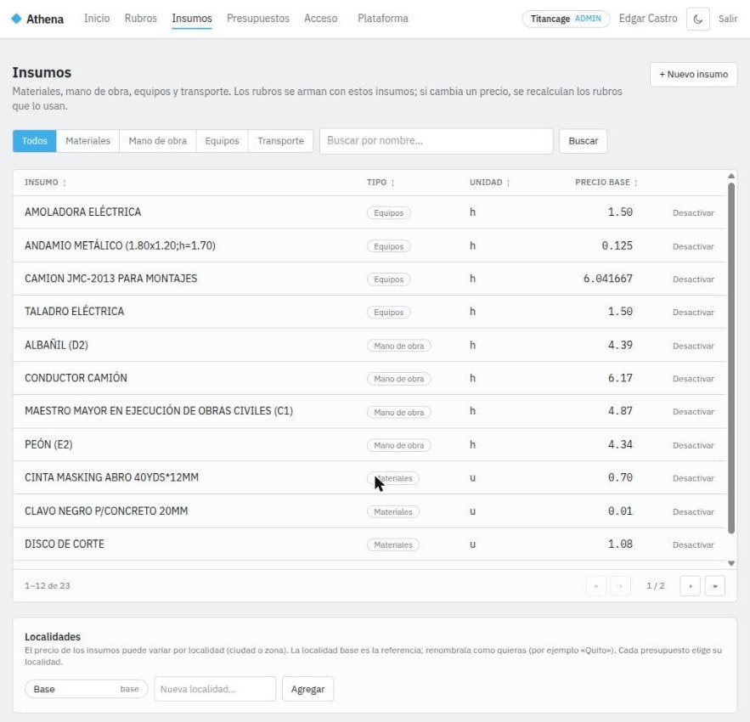Open the Insumos section

(x=192, y=18)
